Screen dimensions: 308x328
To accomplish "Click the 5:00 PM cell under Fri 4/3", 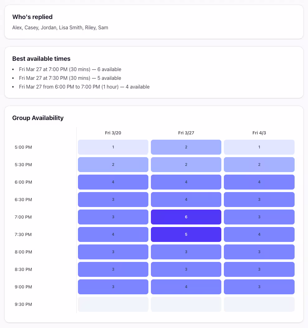I will (x=259, y=147).
